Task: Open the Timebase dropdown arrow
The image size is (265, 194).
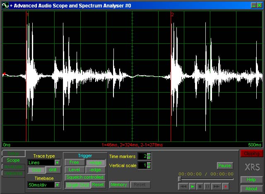Action: (x=57, y=185)
